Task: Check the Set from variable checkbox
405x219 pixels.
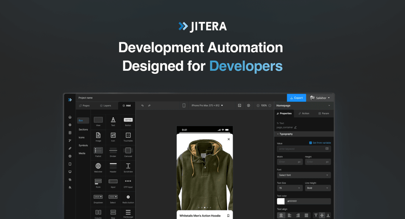Action: coord(311,143)
